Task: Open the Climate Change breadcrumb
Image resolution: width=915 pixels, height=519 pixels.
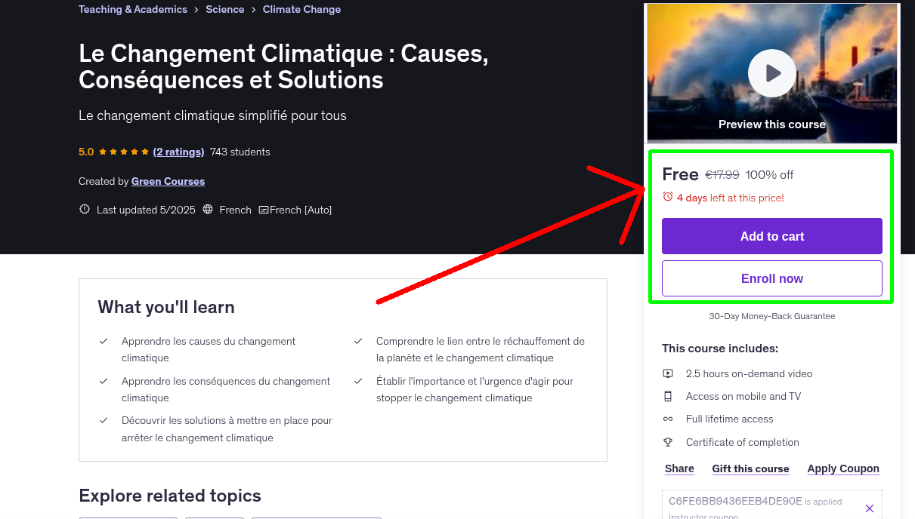Action: pyautogui.click(x=301, y=9)
